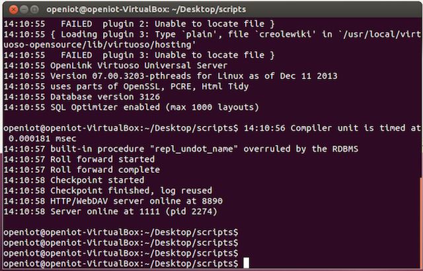Click 'FAILED plugin 3' error line

(139, 55)
